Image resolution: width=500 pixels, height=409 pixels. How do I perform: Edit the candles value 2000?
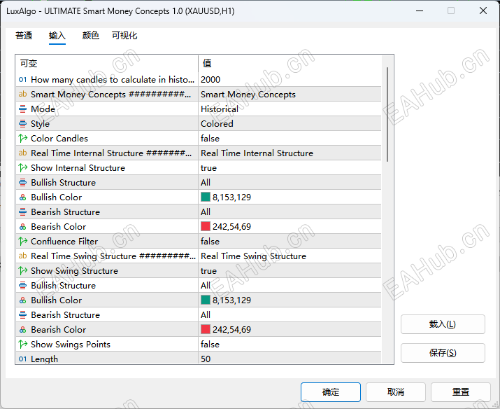tap(290, 80)
